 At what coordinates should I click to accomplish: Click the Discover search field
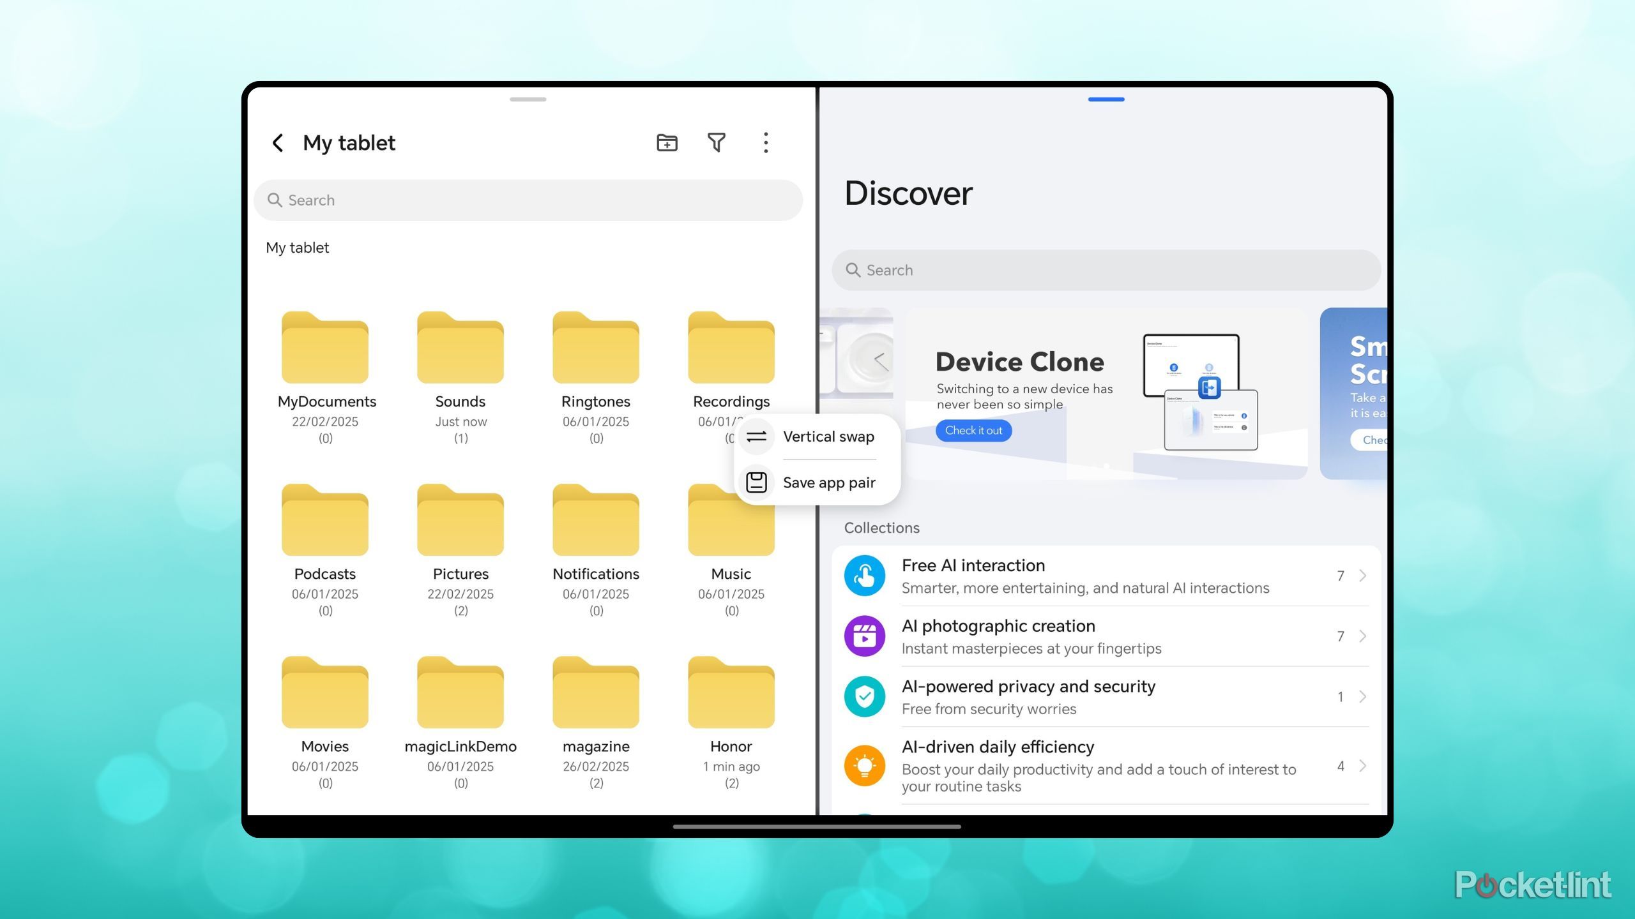pos(1106,270)
